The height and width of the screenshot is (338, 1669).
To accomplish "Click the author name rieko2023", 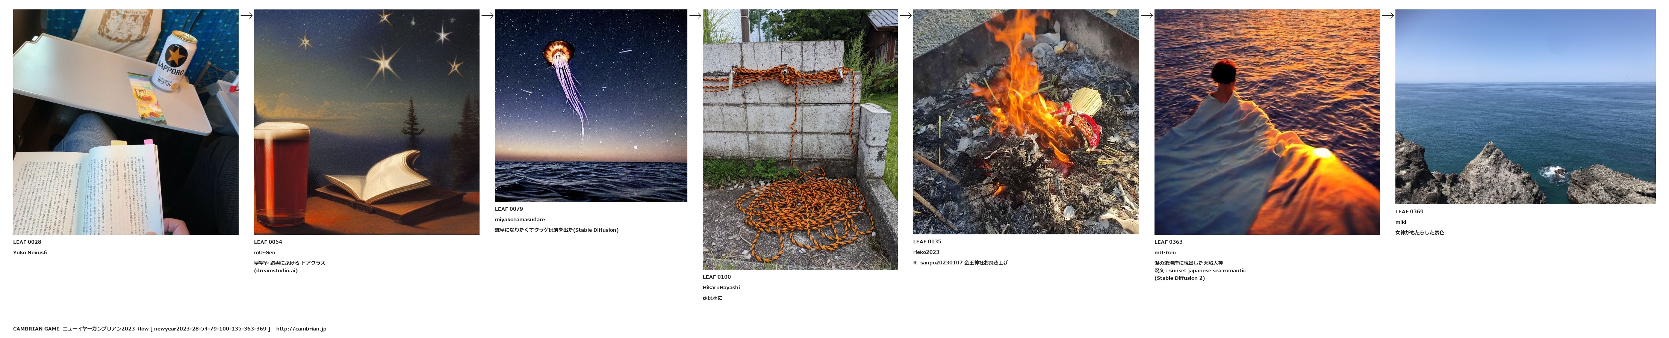I will (x=926, y=252).
